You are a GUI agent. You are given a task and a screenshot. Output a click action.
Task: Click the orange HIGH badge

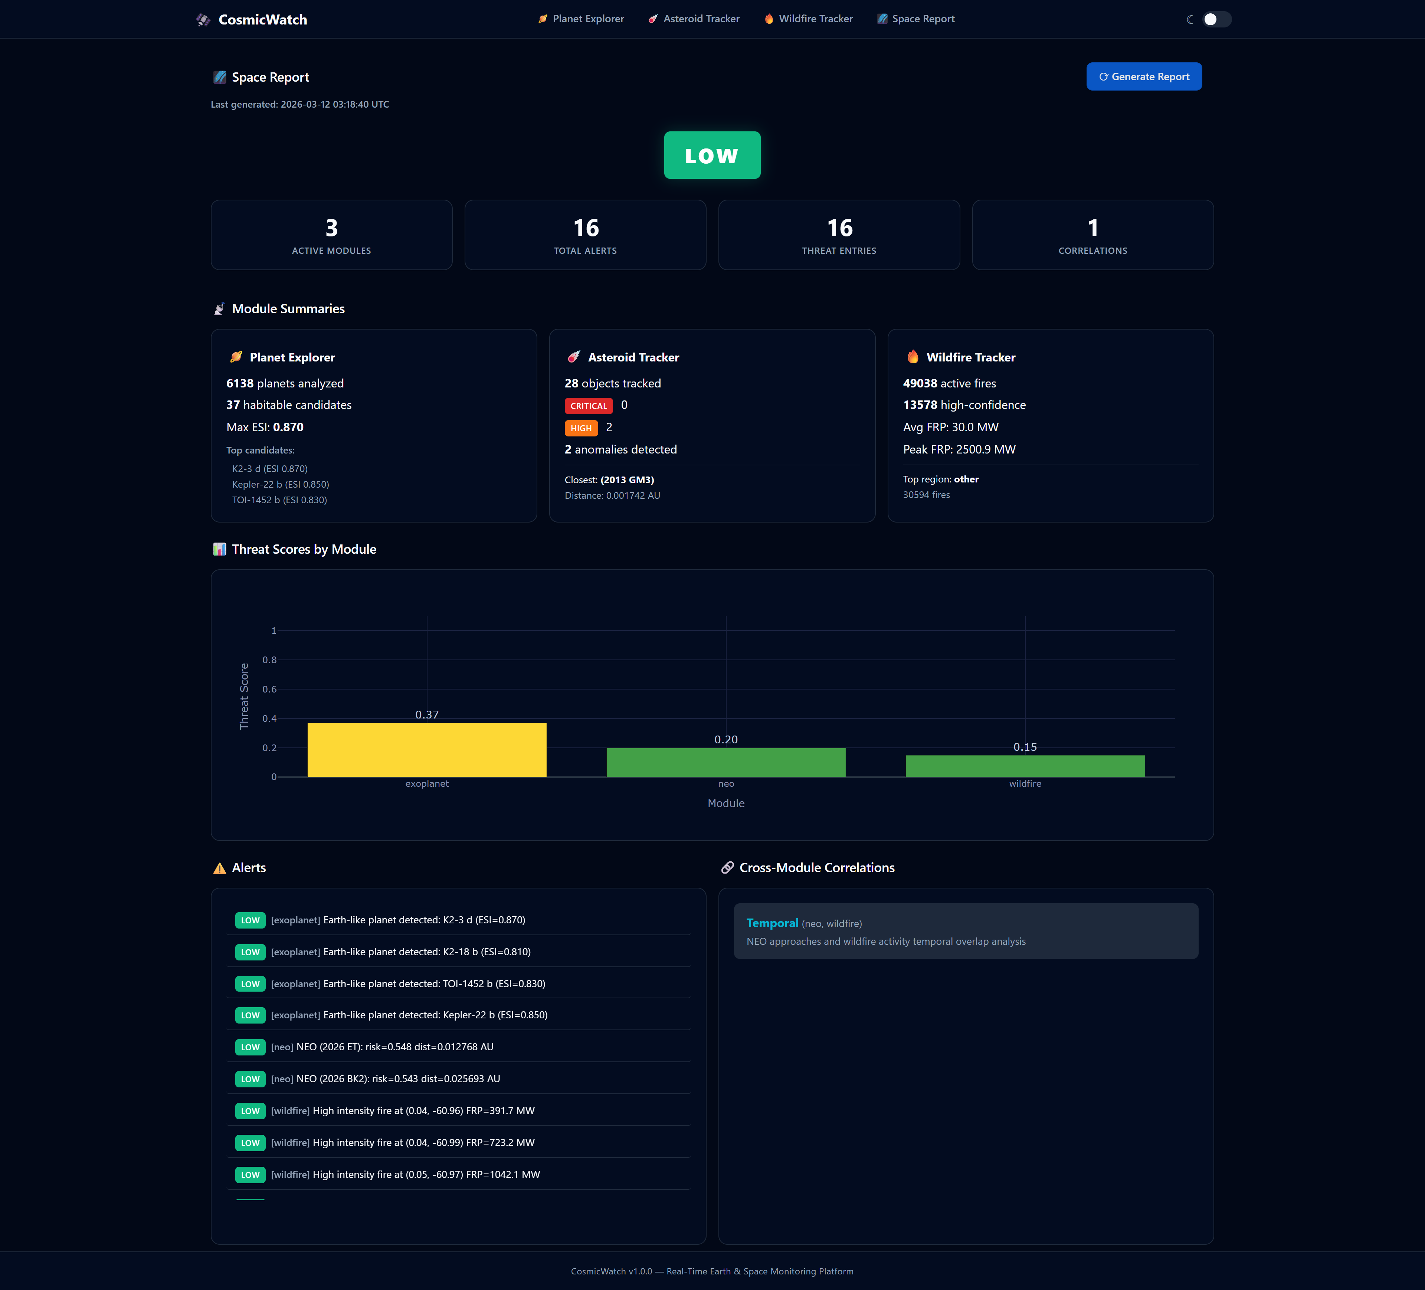click(x=581, y=428)
